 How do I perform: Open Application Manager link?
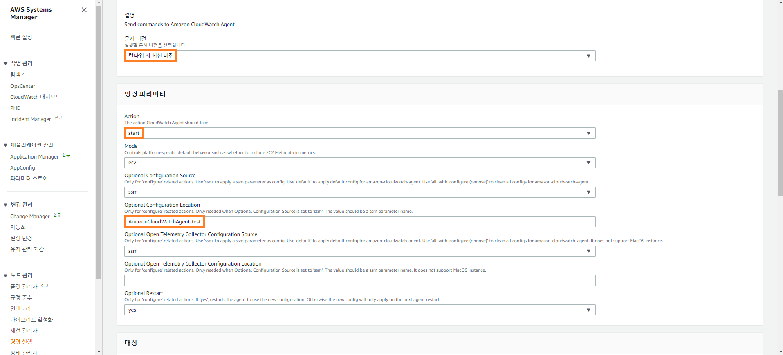34,157
